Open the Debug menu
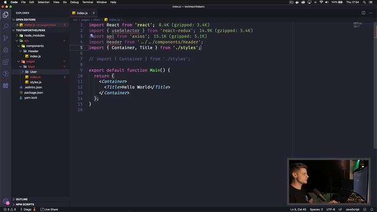 tap(74, 2)
